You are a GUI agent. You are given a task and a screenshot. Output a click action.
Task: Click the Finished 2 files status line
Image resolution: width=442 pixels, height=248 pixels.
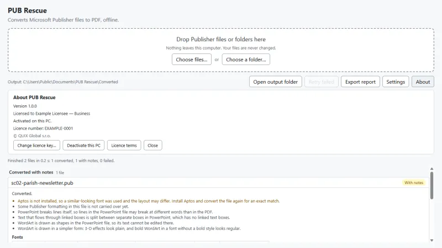pos(61,160)
